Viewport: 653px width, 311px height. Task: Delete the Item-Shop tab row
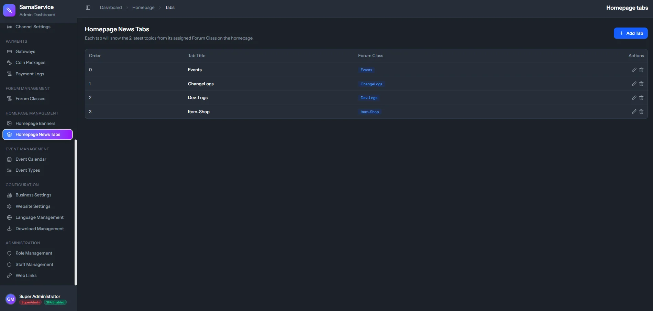[641, 111]
